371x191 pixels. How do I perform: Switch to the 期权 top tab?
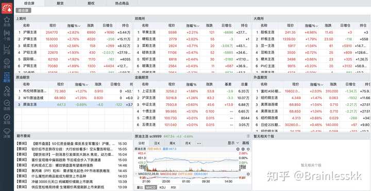tap(91, 3)
